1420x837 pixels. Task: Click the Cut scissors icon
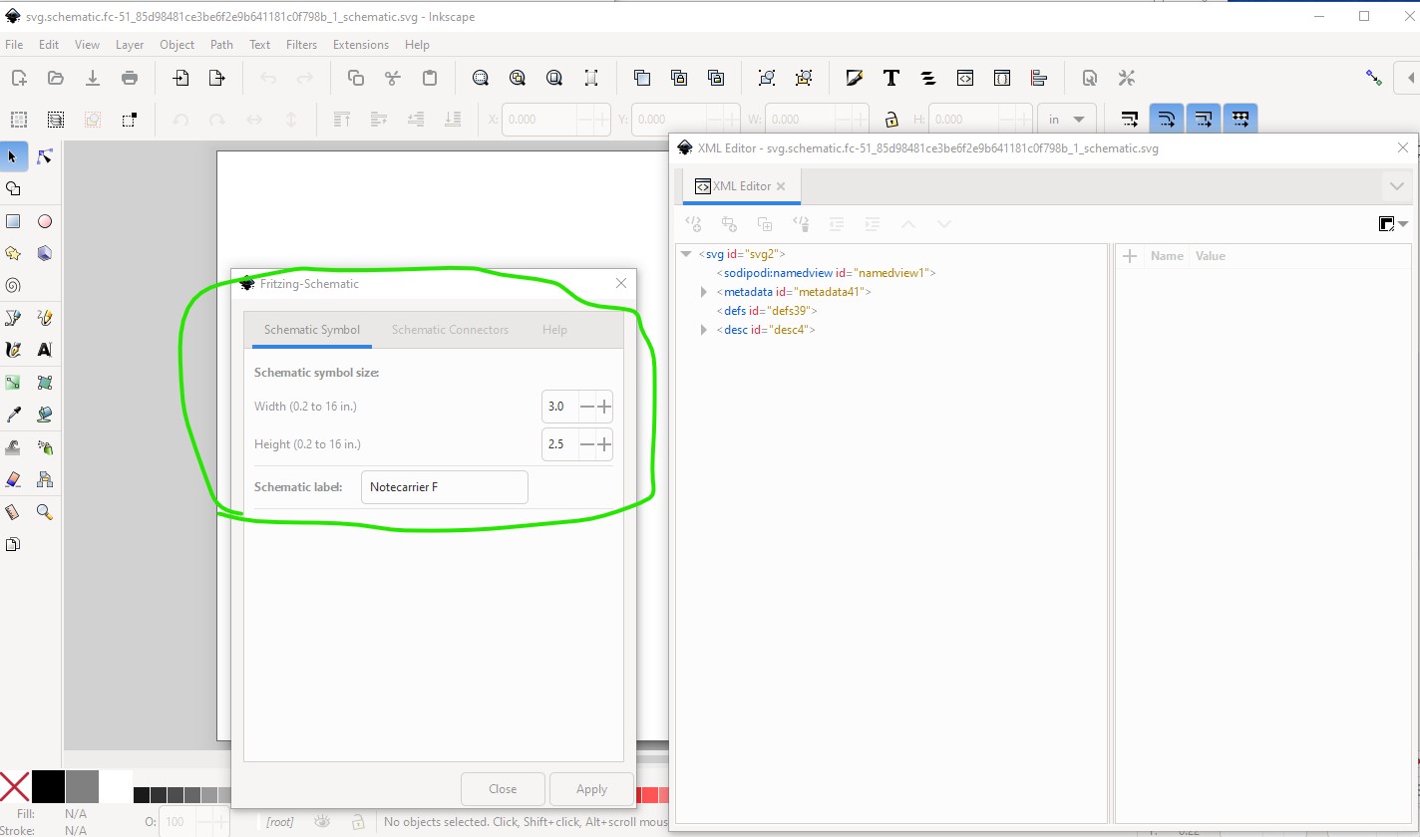[x=393, y=78]
